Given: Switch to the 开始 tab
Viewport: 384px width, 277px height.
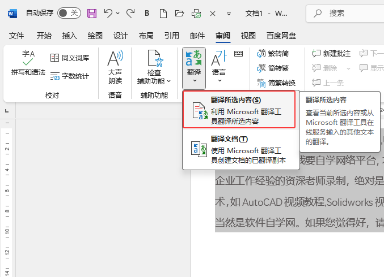Looking at the screenshot, I should (x=44, y=36).
